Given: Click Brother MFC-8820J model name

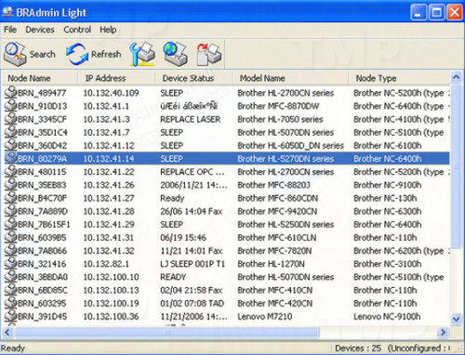Looking at the screenshot, I should coord(273,185).
